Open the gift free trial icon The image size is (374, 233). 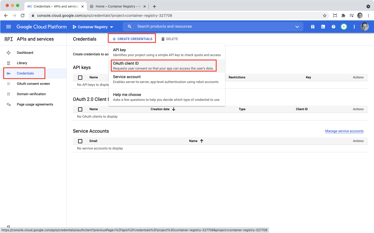[x=313, y=27]
